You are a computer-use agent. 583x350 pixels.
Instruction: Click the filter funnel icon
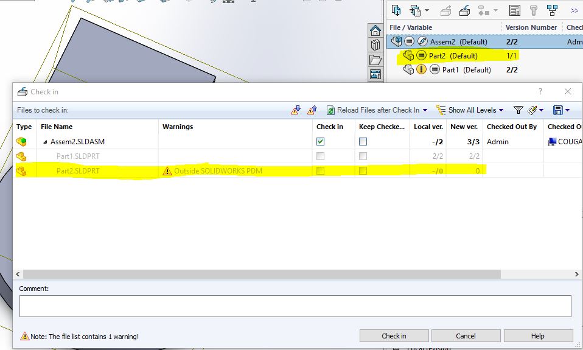tap(518, 110)
